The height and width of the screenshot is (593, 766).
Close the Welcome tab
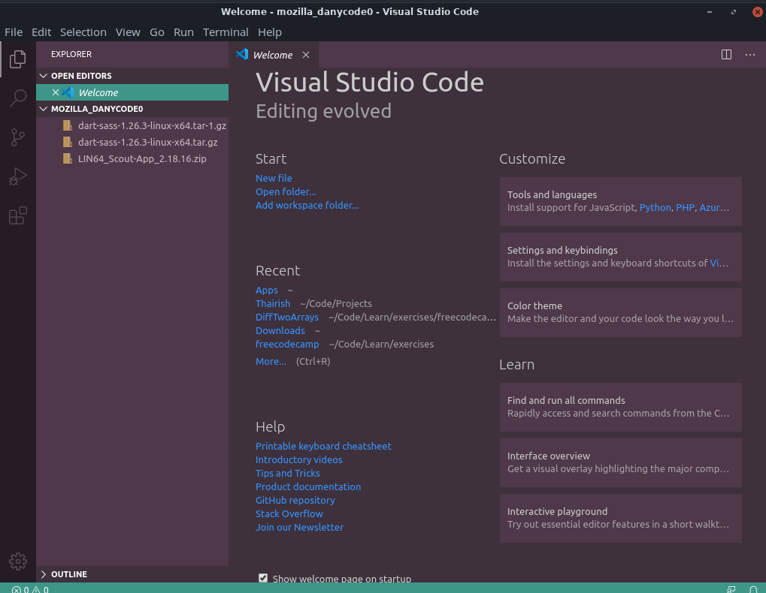coord(306,55)
